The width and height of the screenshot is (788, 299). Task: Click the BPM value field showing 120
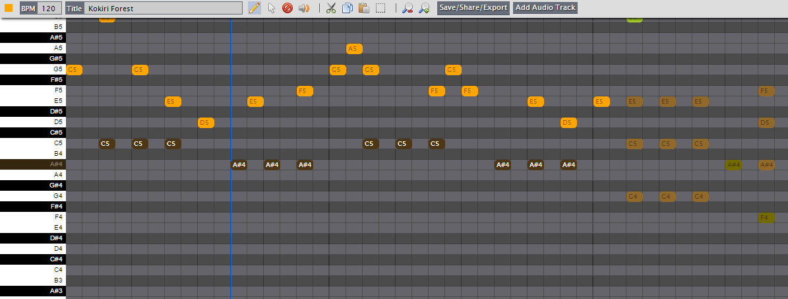click(49, 8)
